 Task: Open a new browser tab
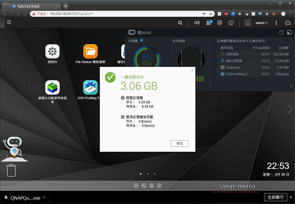pos(65,6)
